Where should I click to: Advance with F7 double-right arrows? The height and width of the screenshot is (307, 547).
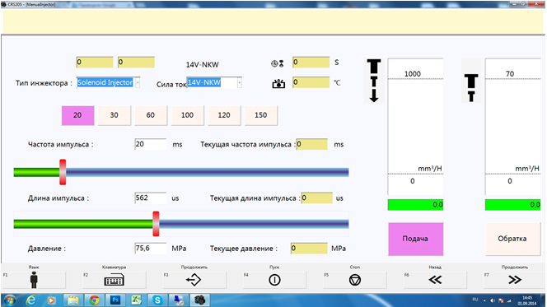[515, 280]
